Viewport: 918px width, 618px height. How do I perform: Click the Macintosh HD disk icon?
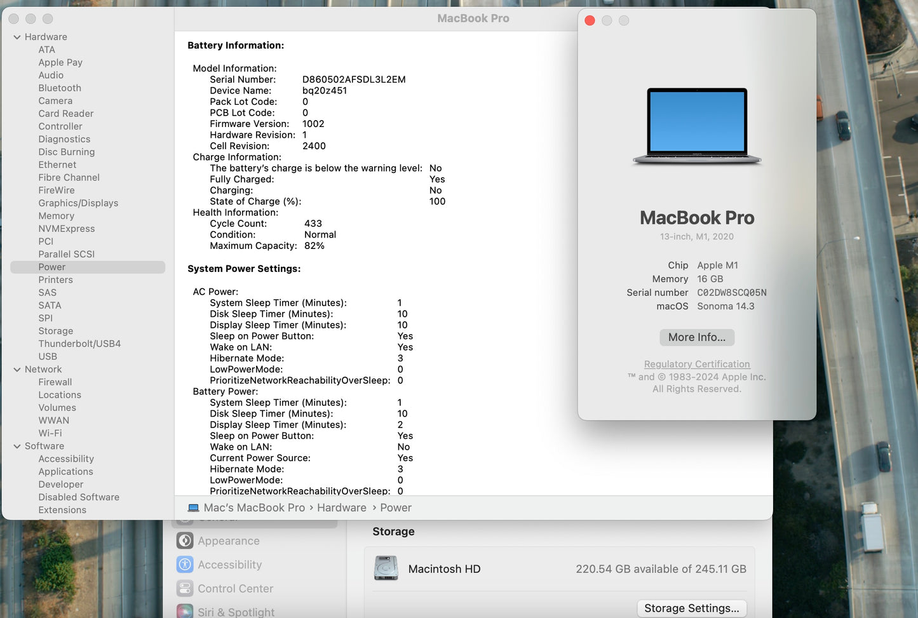(386, 568)
